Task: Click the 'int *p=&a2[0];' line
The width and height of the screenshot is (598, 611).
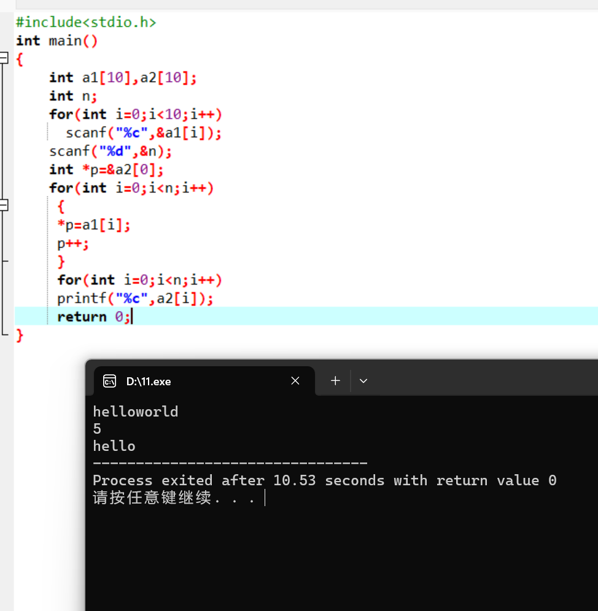Action: point(106,169)
